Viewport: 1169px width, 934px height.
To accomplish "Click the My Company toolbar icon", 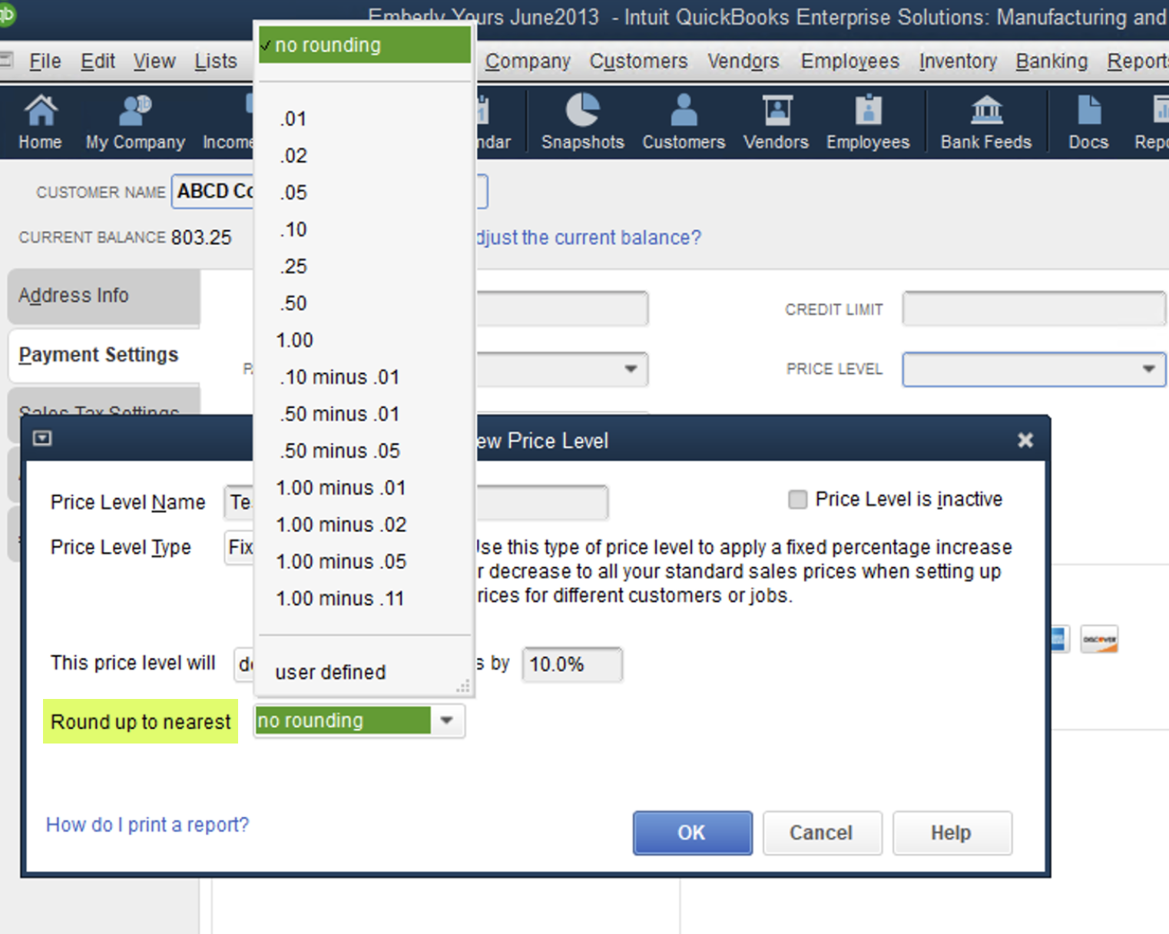I will coord(135,121).
